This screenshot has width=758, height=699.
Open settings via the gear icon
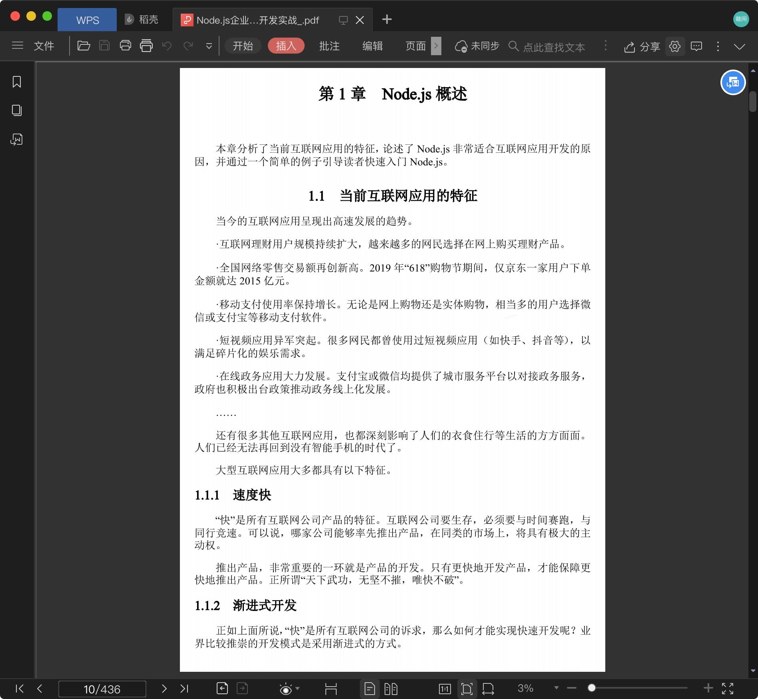675,46
